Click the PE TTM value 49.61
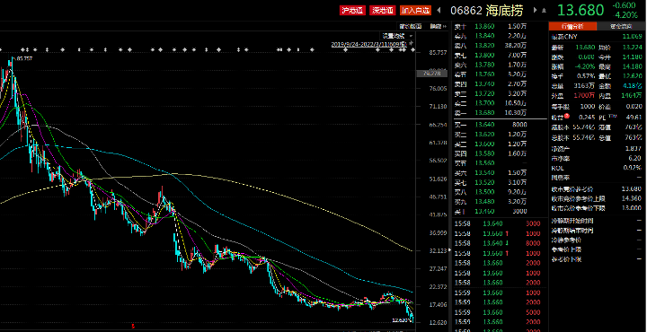This screenshot has height=332, width=647. click(x=634, y=118)
